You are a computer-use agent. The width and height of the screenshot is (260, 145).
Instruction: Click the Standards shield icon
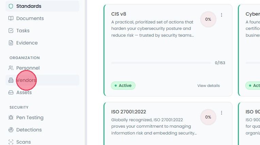(11, 6)
